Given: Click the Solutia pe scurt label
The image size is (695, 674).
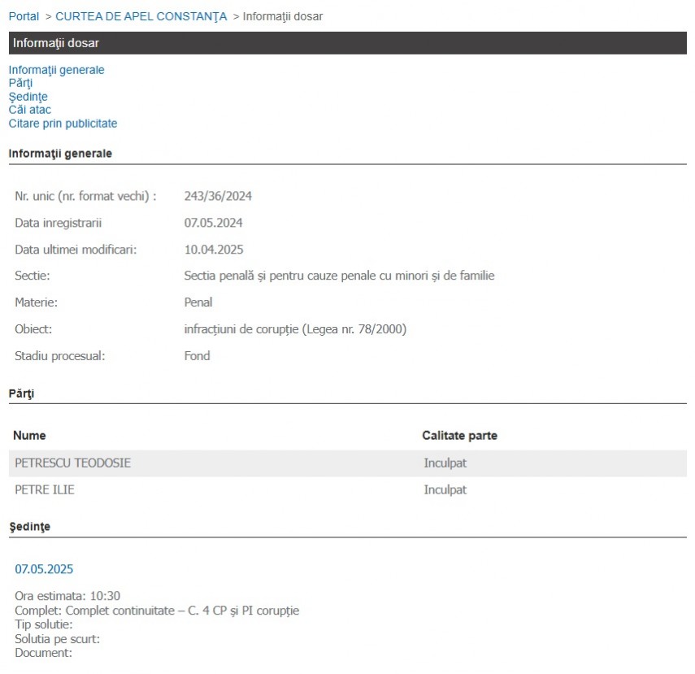Looking at the screenshot, I should pos(57,639).
